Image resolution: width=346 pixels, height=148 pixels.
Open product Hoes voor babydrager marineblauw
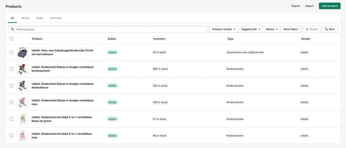click(62, 52)
